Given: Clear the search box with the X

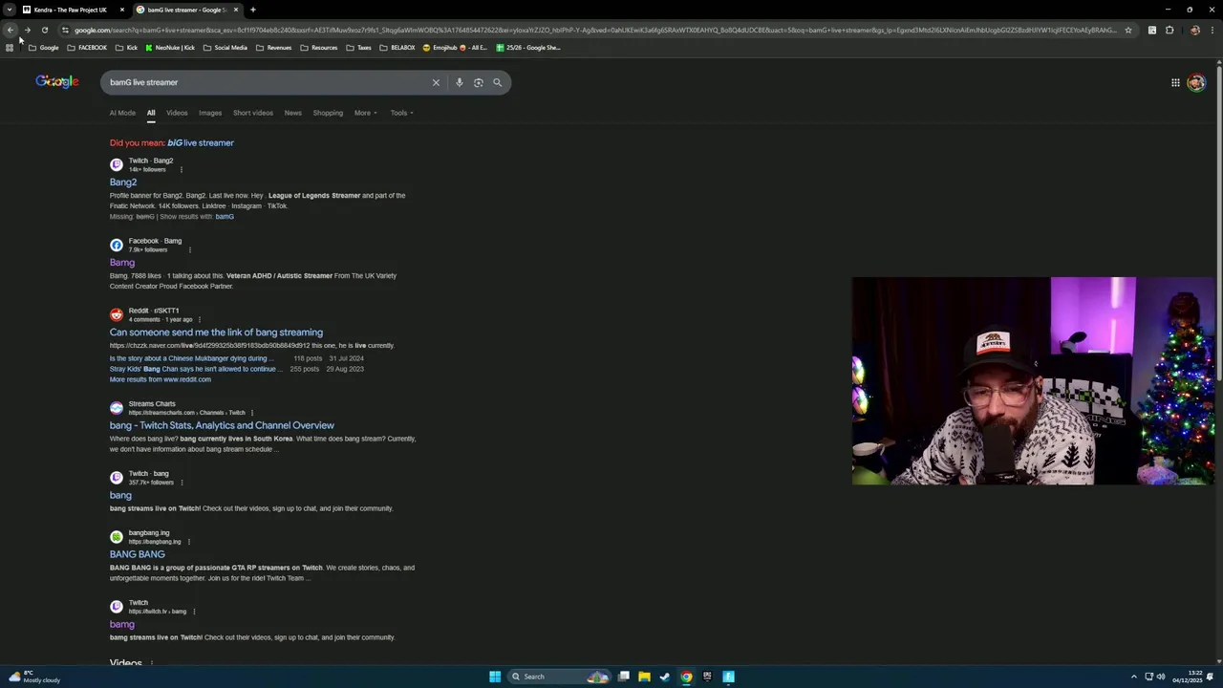Looking at the screenshot, I should (436, 82).
